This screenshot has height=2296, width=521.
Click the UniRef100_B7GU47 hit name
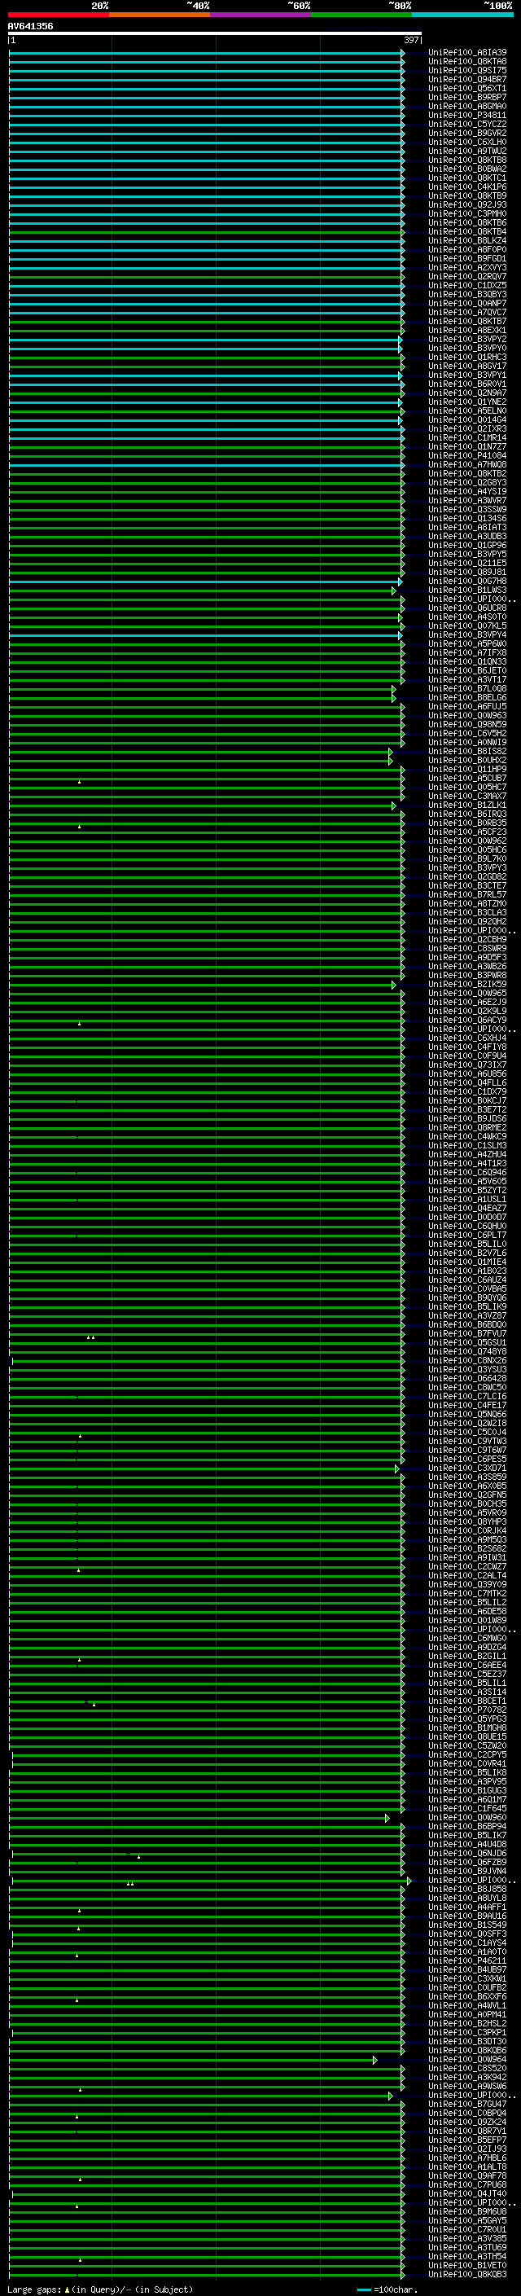(467, 2104)
